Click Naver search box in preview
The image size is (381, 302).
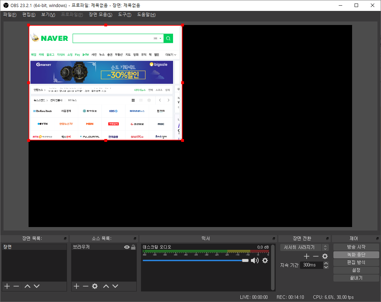click(x=118, y=38)
